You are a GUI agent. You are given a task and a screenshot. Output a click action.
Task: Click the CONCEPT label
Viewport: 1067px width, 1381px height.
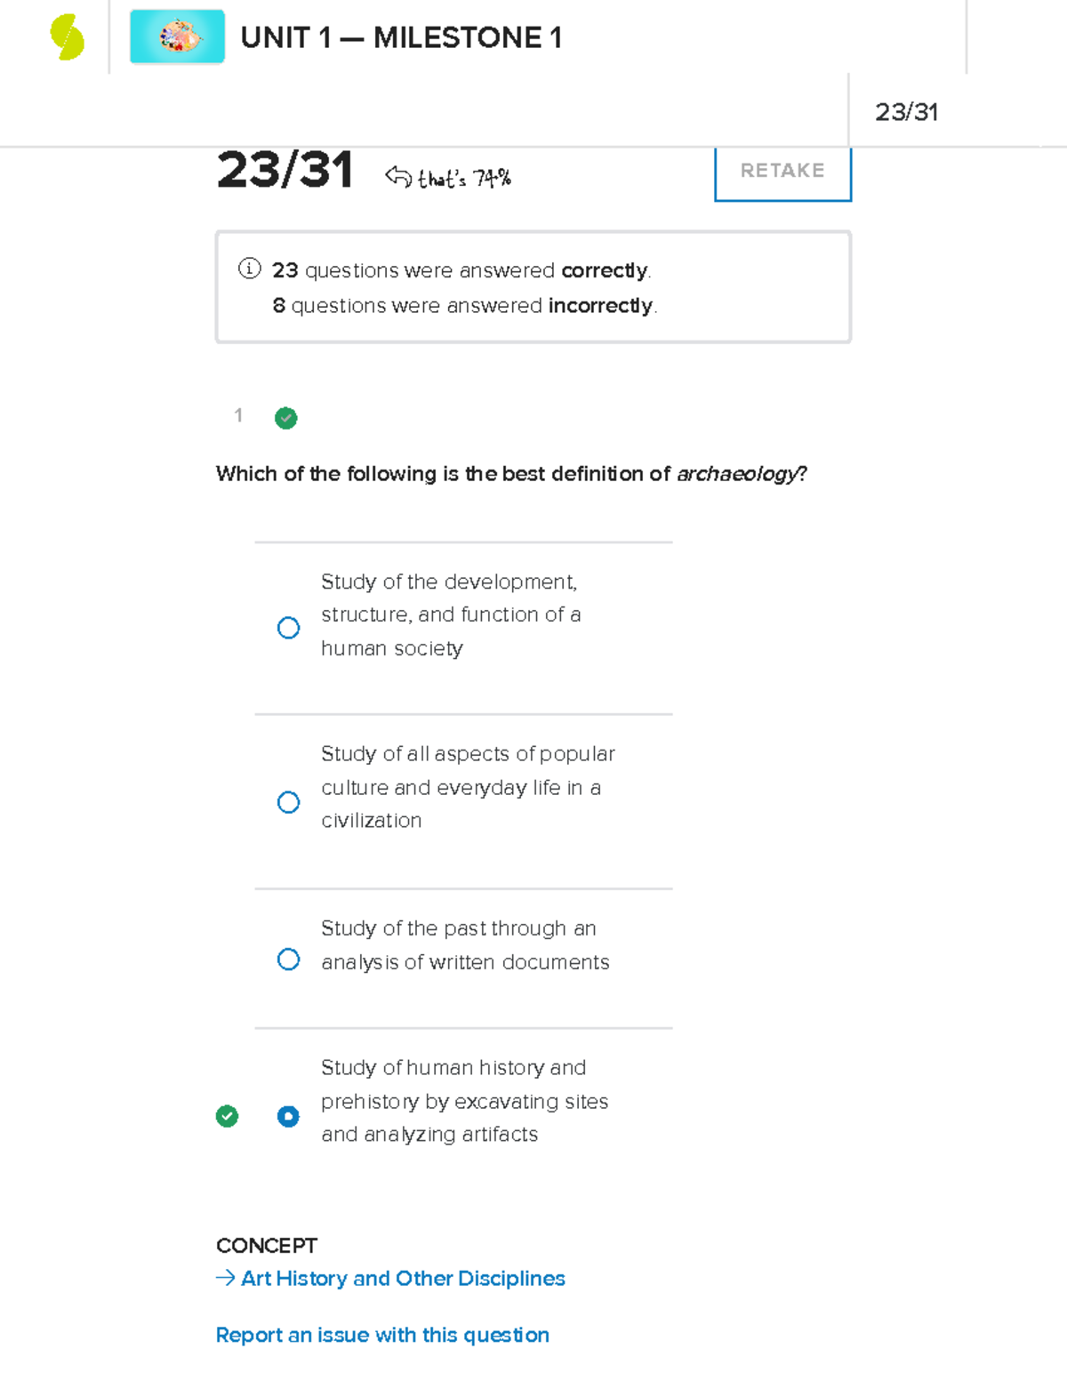[x=267, y=1245]
